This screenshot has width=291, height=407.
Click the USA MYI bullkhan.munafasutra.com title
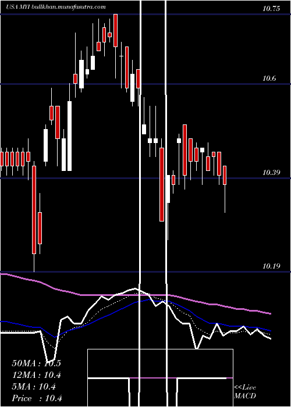coord(56,7)
